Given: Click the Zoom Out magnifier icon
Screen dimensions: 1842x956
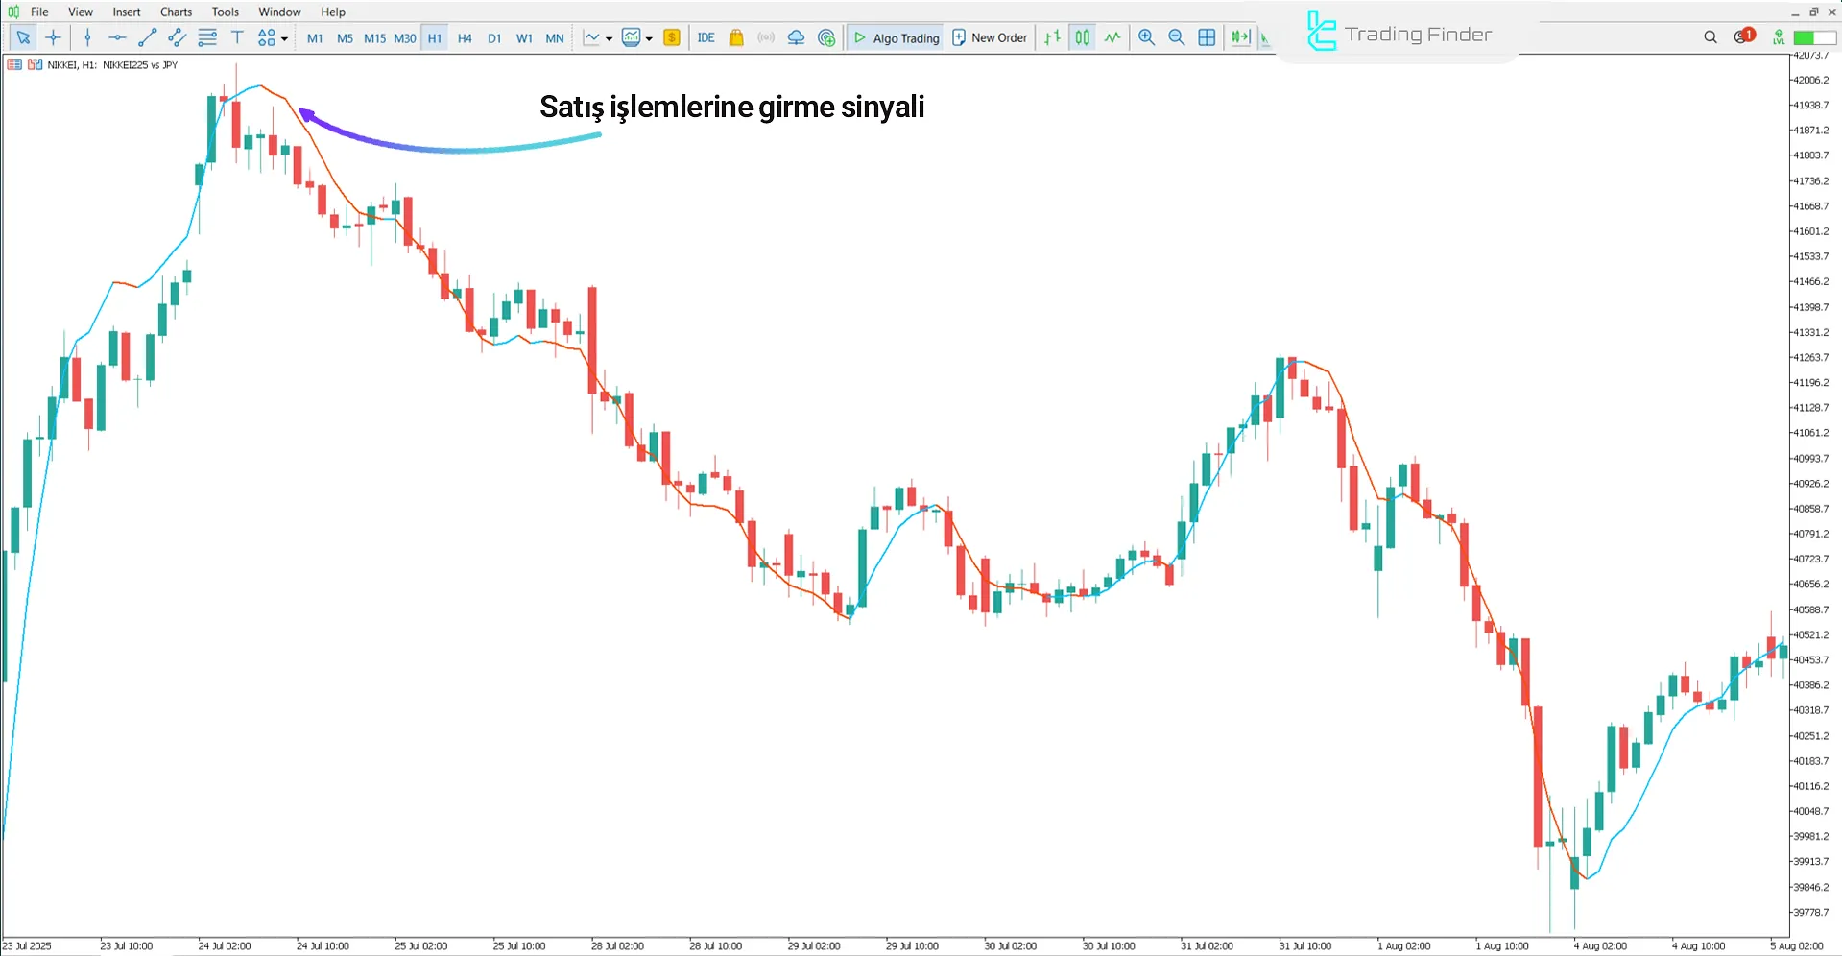Looking at the screenshot, I should tap(1176, 37).
